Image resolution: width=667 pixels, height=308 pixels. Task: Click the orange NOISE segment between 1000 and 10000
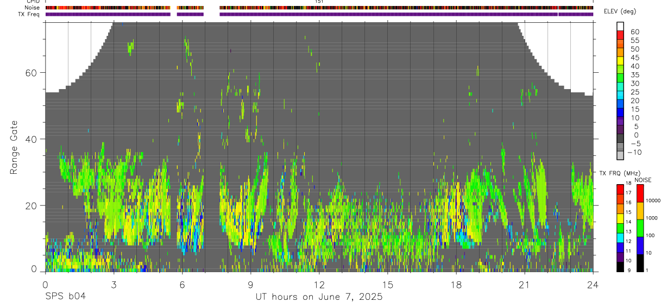tap(639, 210)
